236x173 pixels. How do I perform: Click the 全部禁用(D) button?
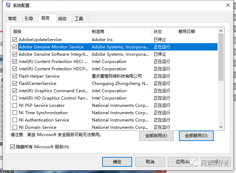coord(196,136)
